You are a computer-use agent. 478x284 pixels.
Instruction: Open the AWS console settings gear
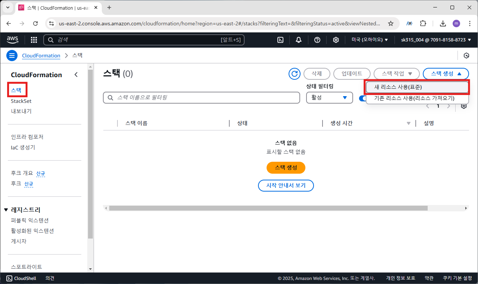click(x=336, y=40)
